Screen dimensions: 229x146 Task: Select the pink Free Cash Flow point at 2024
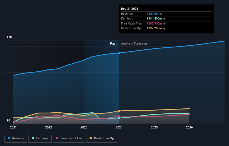pyautogui.click(x=119, y=116)
